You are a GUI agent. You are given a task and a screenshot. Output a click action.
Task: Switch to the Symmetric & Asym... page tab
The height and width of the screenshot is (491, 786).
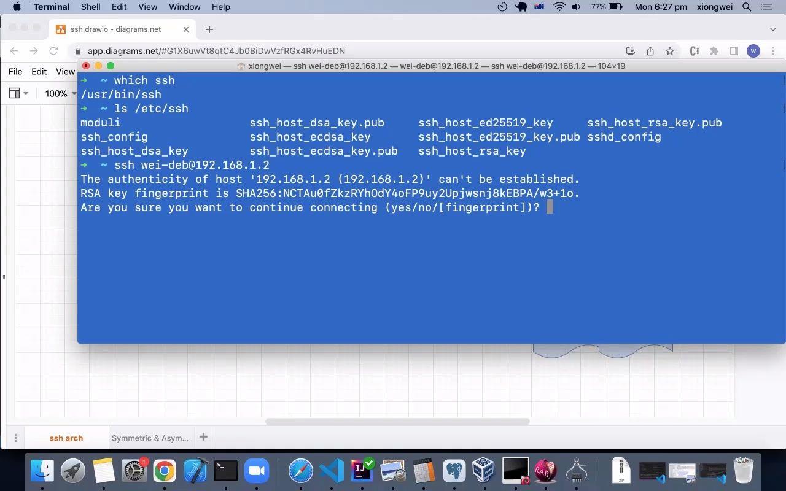150,438
